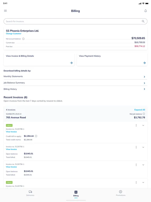Open options menu for first 5120756-1 invoice
This screenshot has width=151, height=202.
pyautogui.click(x=136, y=147)
